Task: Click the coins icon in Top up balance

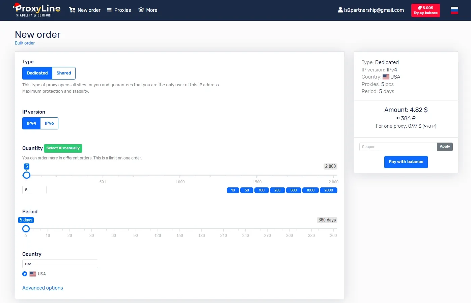Action: (420, 8)
